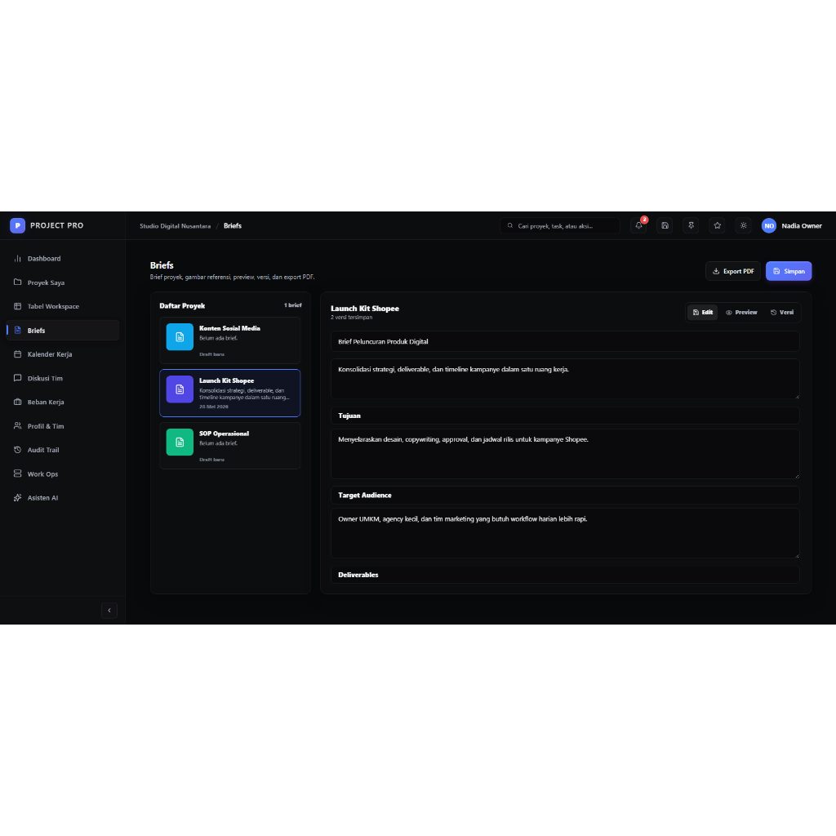Click the Target Audience heading field
This screenshot has width=836, height=836.
[x=565, y=496]
